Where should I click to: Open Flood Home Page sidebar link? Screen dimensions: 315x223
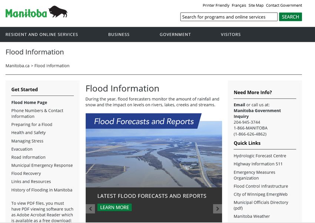click(x=29, y=102)
